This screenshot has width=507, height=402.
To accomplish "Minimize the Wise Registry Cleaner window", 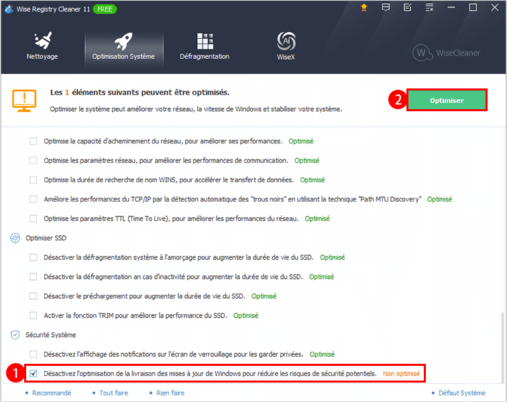I will click(451, 7).
